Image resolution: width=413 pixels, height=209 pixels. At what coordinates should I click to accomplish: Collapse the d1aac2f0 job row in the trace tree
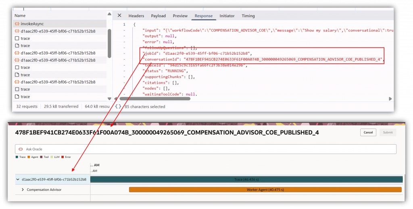[18, 180]
